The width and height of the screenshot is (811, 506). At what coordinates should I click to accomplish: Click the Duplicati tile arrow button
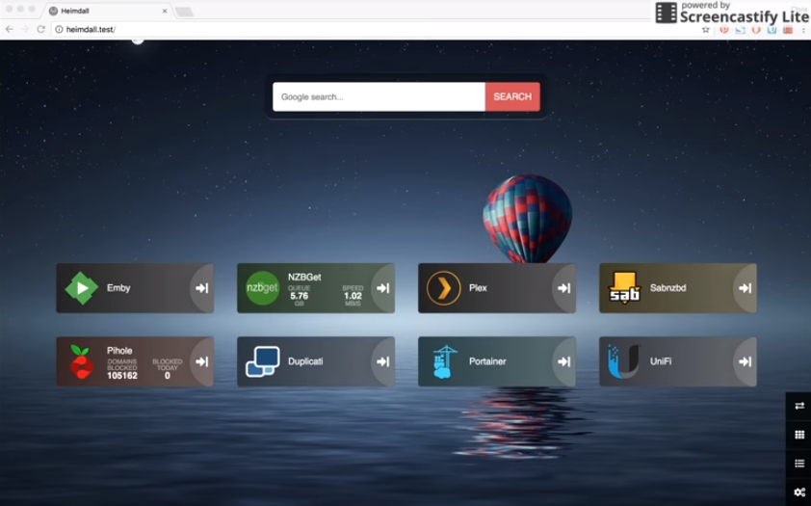(382, 361)
